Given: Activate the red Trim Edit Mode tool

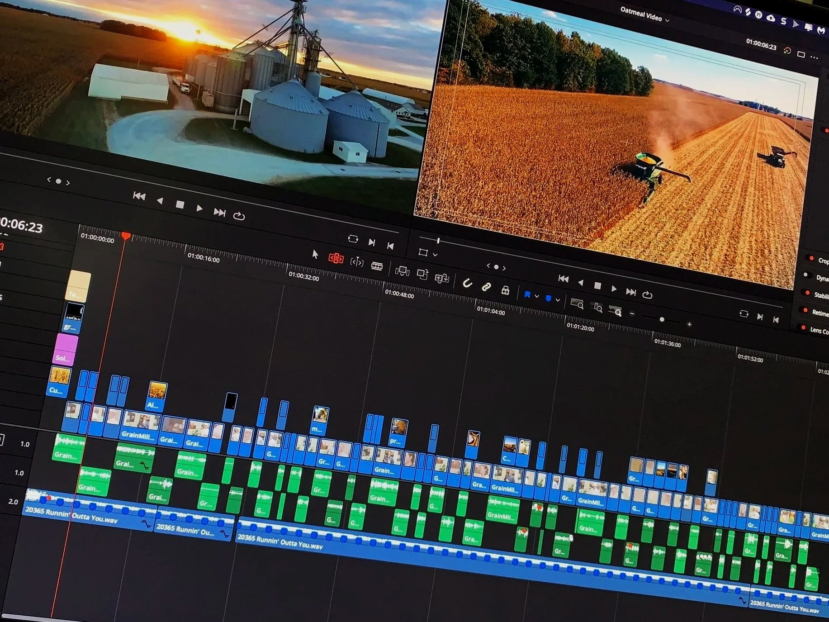Looking at the screenshot, I should click(x=336, y=258).
